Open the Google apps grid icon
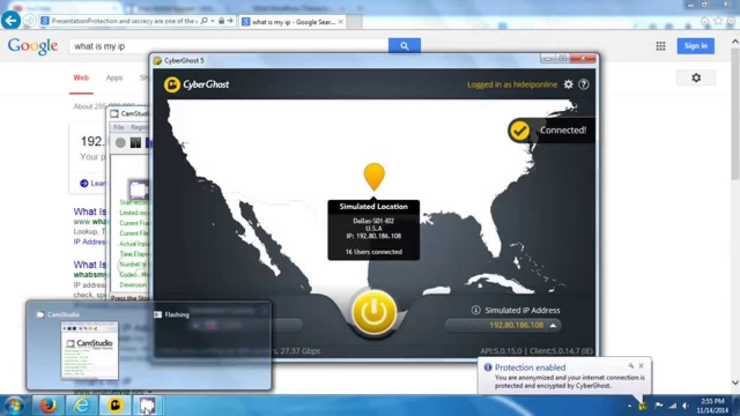The image size is (740, 416). pyautogui.click(x=660, y=46)
